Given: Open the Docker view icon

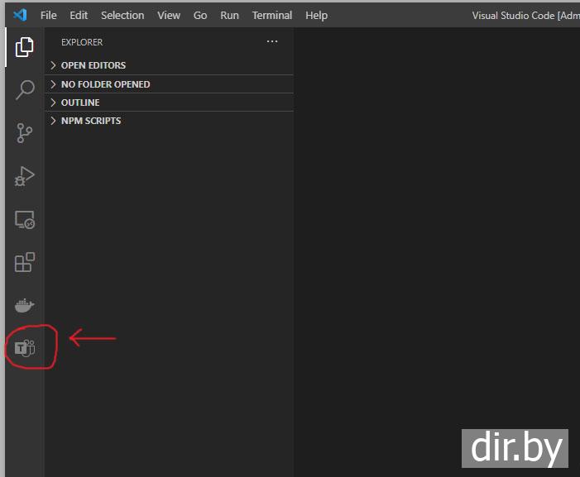Looking at the screenshot, I should (25, 305).
